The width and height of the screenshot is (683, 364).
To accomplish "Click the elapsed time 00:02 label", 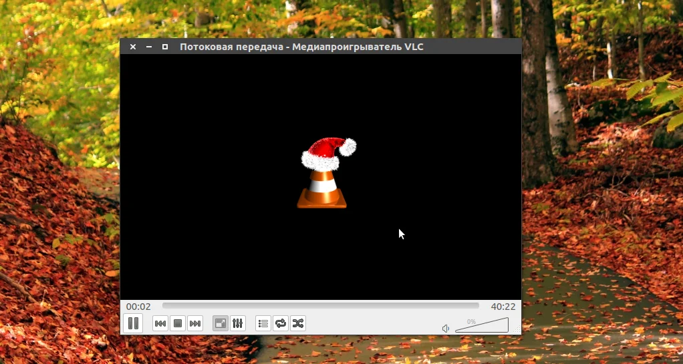I will point(138,307).
